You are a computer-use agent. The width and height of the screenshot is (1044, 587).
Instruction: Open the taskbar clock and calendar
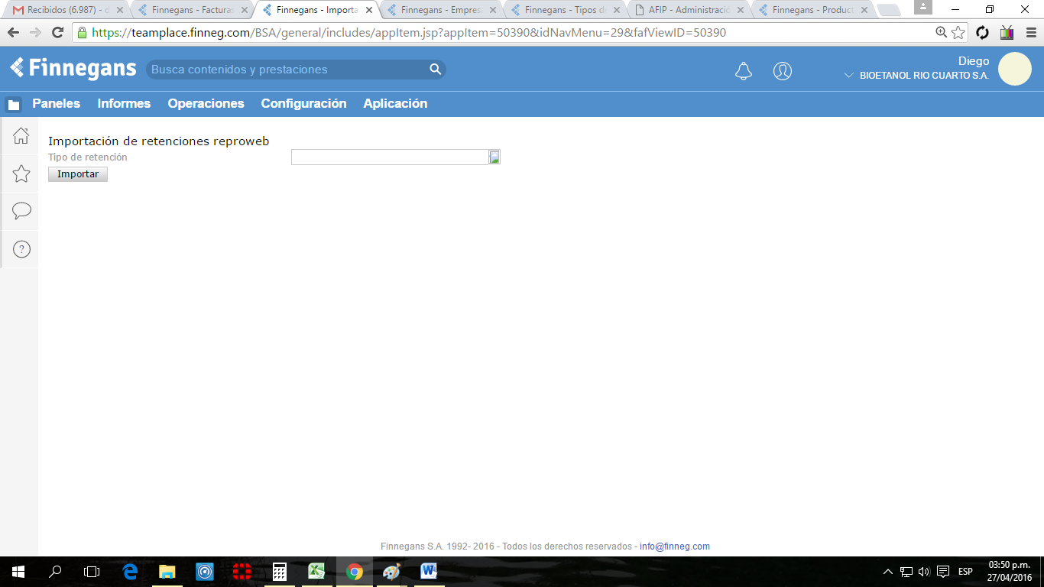point(1010,572)
